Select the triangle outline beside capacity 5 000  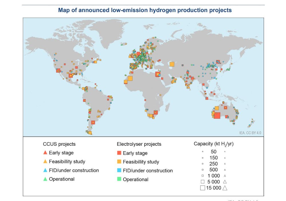(225, 182)
